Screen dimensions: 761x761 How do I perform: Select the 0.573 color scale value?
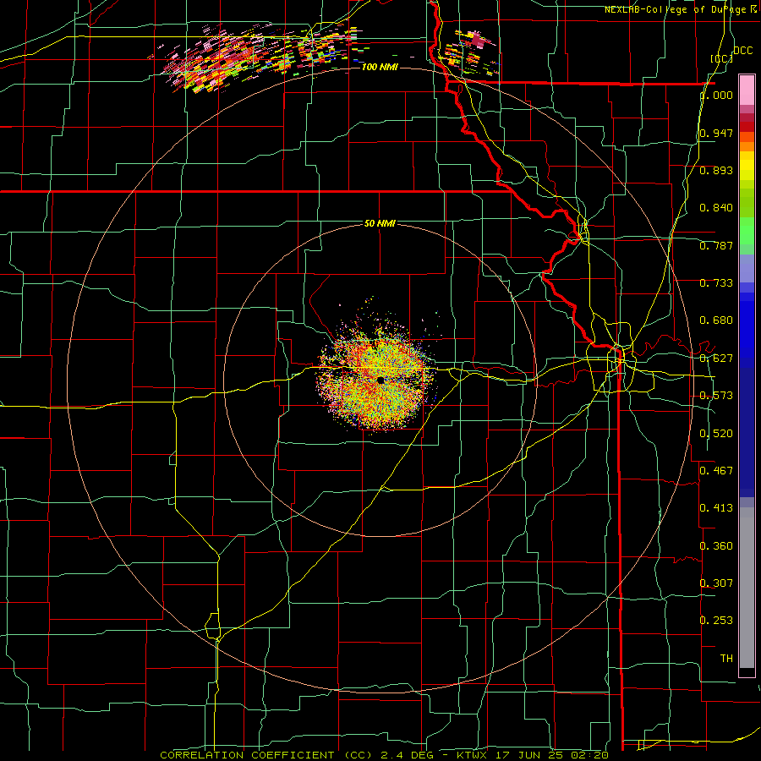point(716,396)
